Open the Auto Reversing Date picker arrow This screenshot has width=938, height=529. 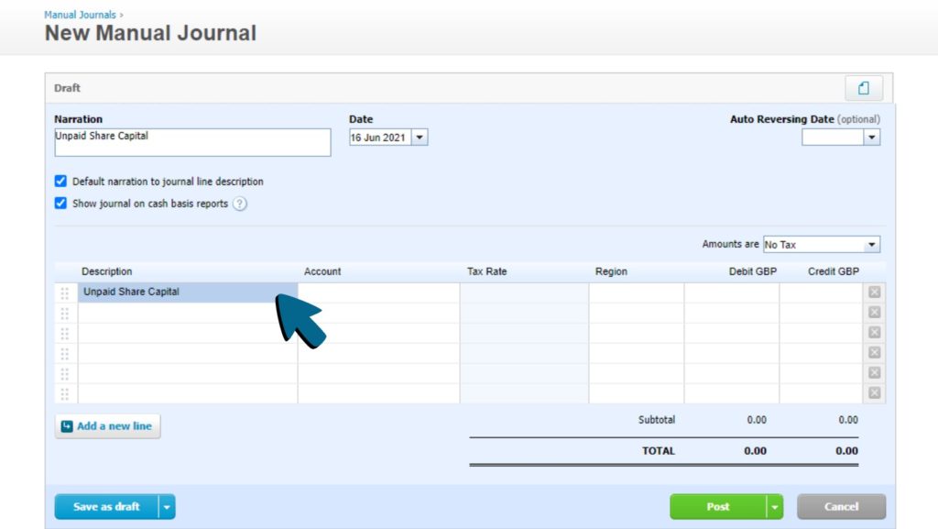tap(872, 137)
